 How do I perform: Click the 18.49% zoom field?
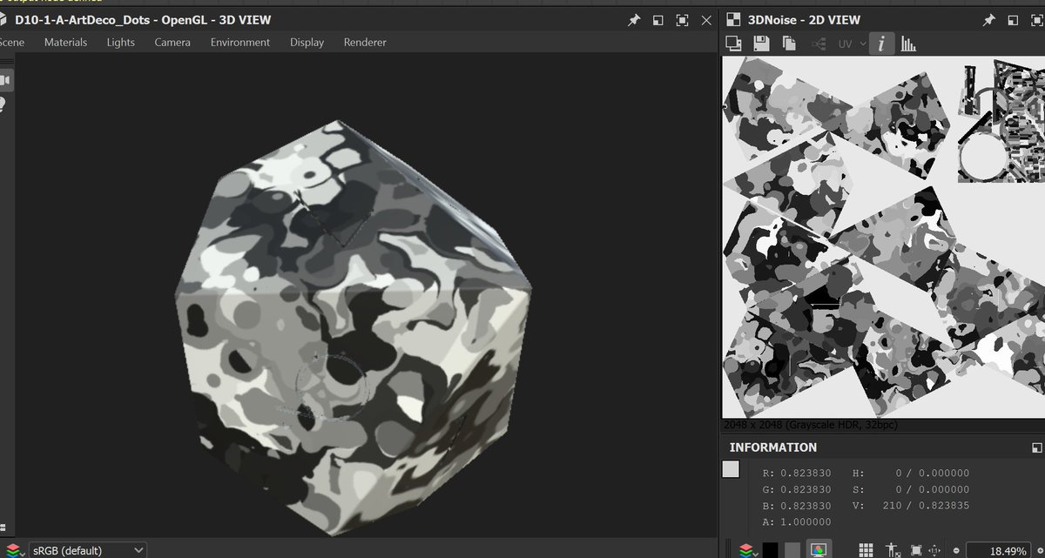(997, 551)
